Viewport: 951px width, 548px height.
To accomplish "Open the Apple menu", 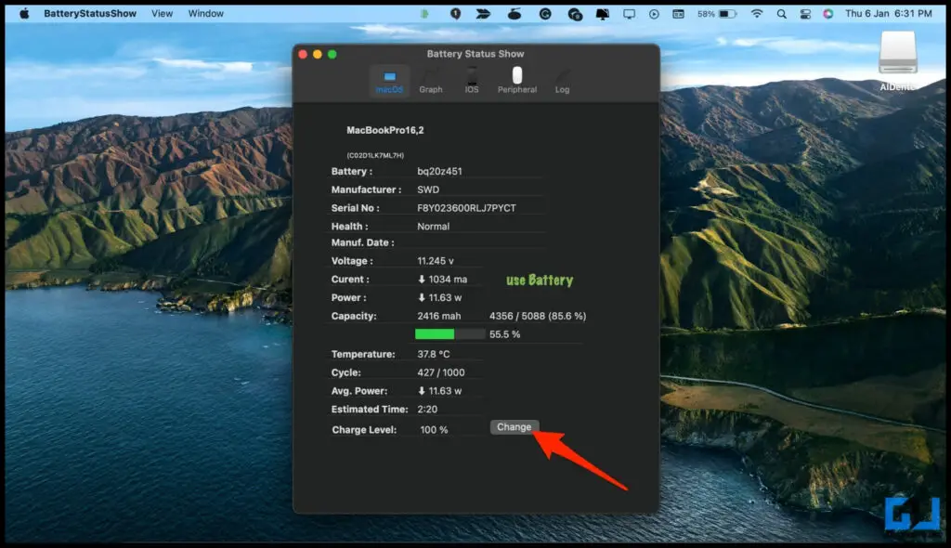I will [x=25, y=13].
